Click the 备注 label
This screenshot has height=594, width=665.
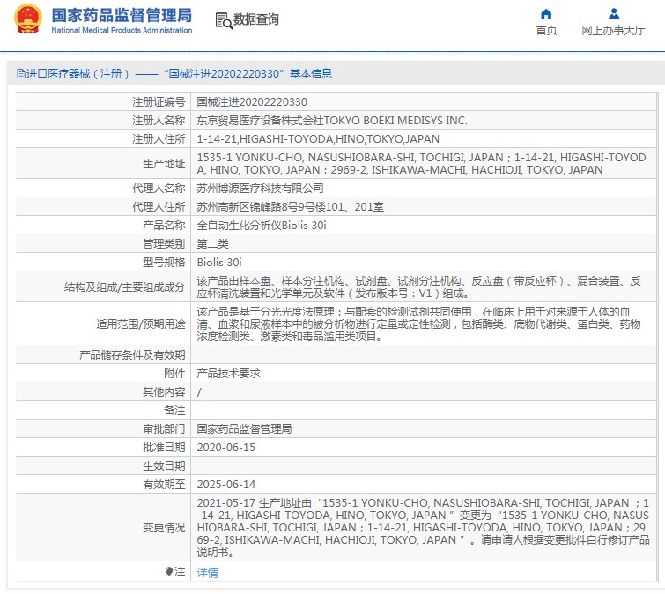pos(174,411)
